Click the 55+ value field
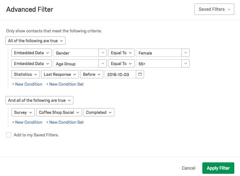The image size is (240, 176). (x=159, y=63)
